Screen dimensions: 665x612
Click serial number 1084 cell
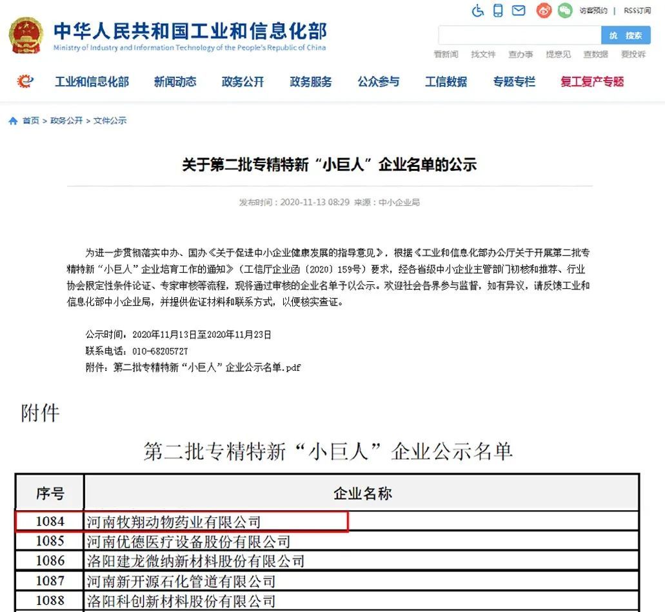coord(50,521)
